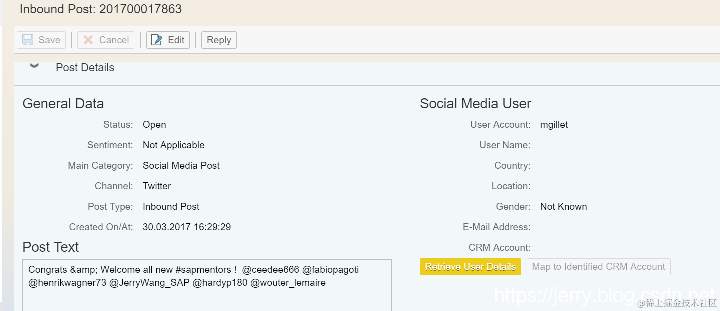Image resolution: width=720 pixels, height=311 pixels.
Task: Click the General Data heading
Action: (63, 104)
